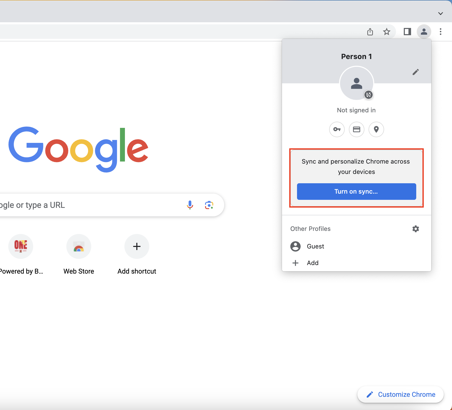Add a new profile
This screenshot has height=410, width=452.
(x=356, y=263)
